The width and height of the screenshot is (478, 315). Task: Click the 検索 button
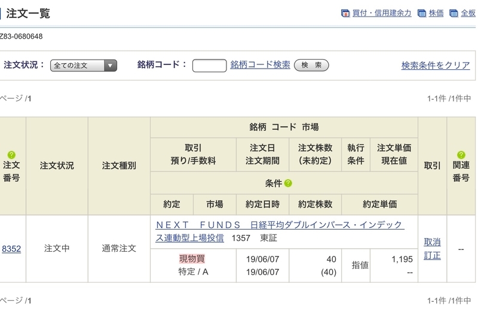pyautogui.click(x=311, y=65)
